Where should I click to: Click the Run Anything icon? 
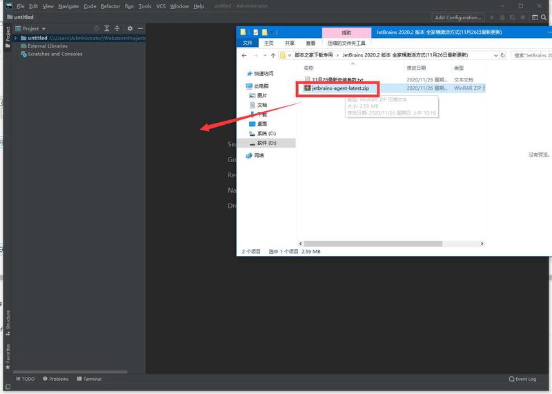[x=535, y=17]
